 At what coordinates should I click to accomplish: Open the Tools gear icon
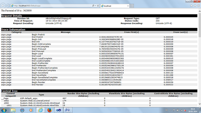[199, 6]
